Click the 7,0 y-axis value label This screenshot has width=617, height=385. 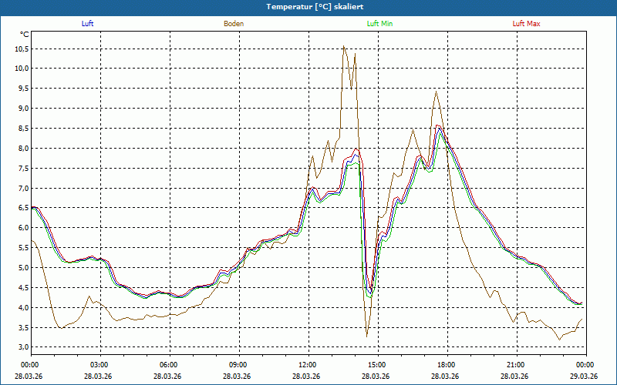[22, 188]
